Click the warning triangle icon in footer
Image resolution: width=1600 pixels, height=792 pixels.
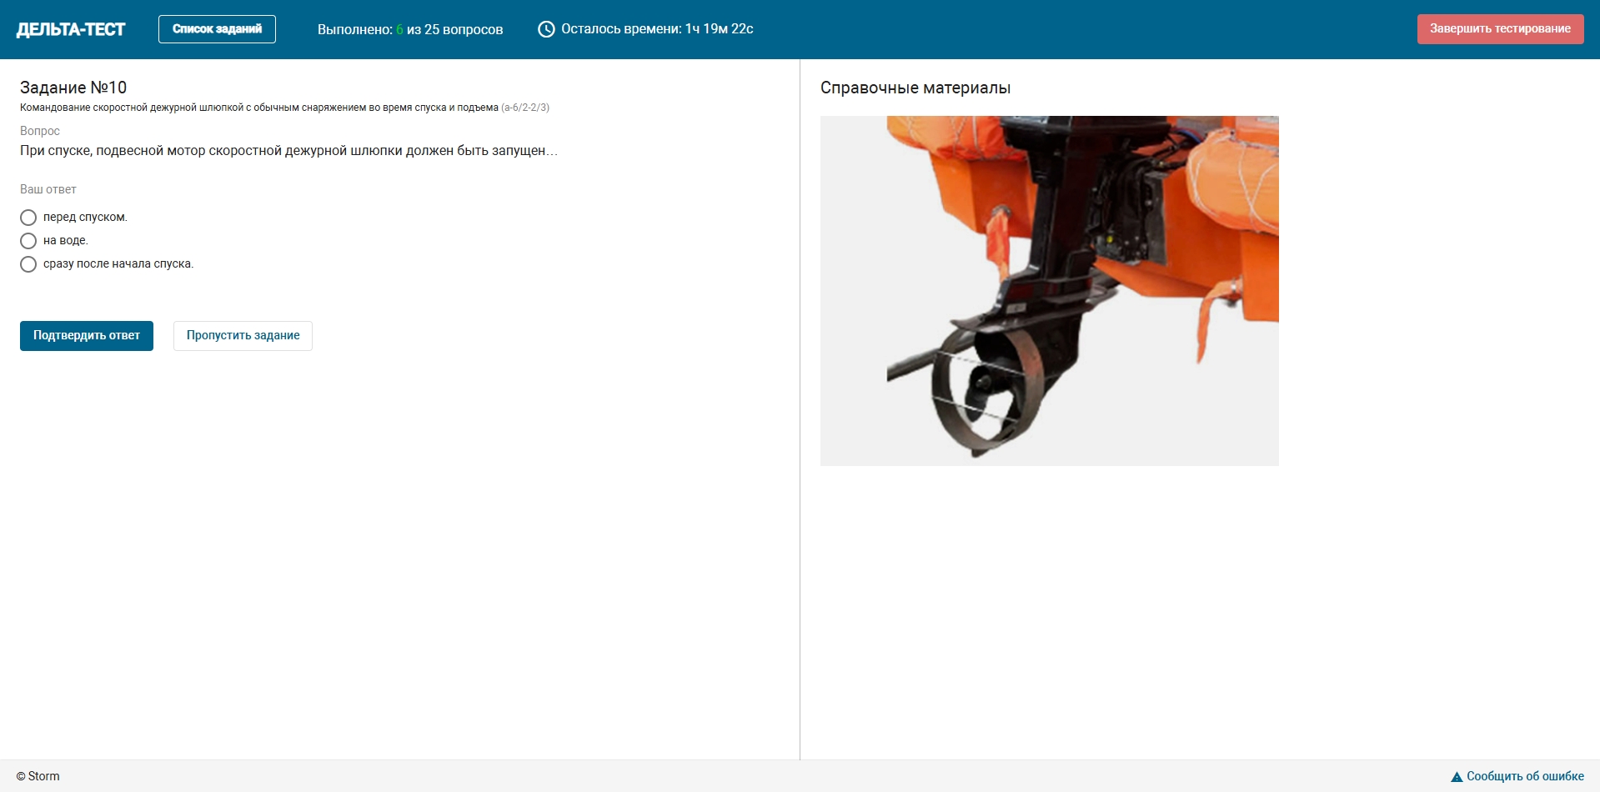(1457, 777)
